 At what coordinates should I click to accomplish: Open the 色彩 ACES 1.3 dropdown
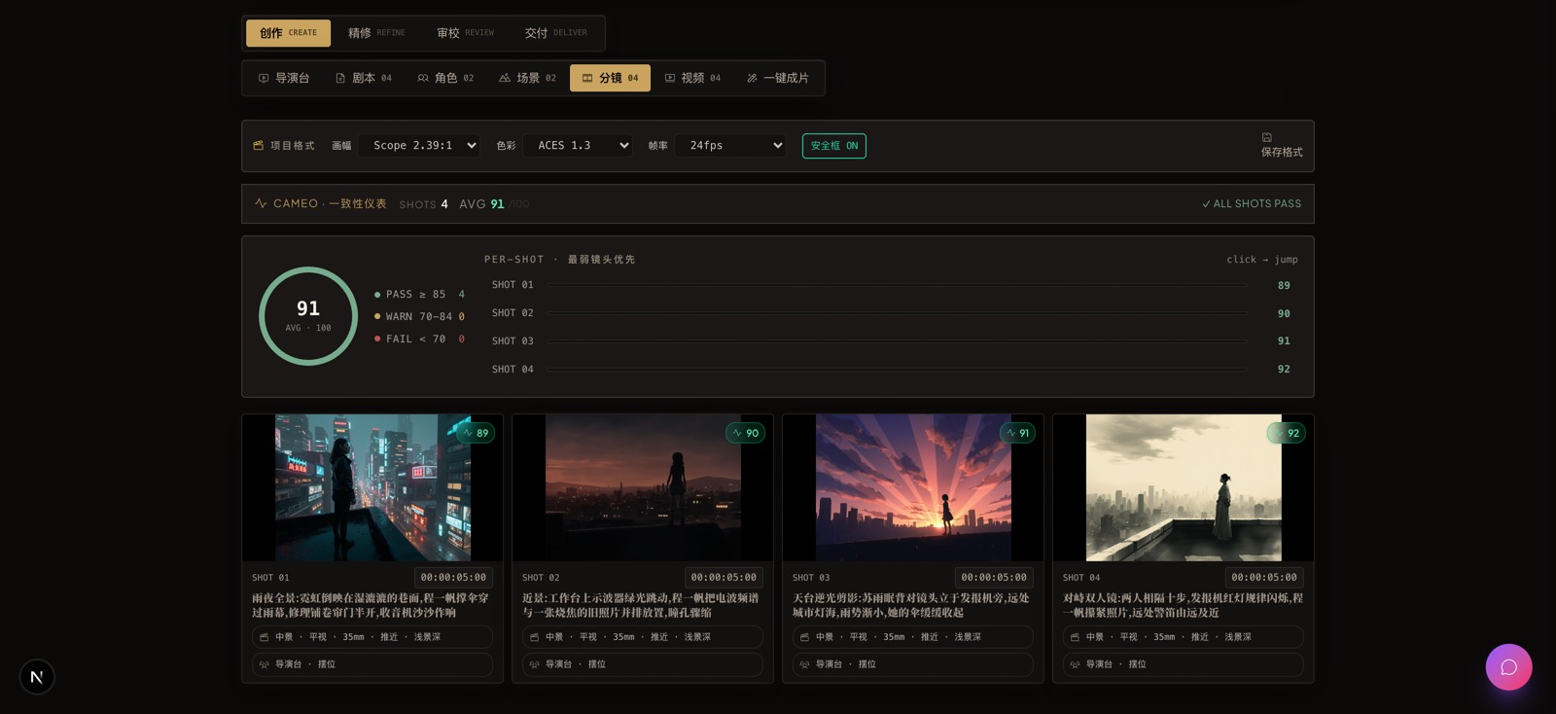[578, 146]
